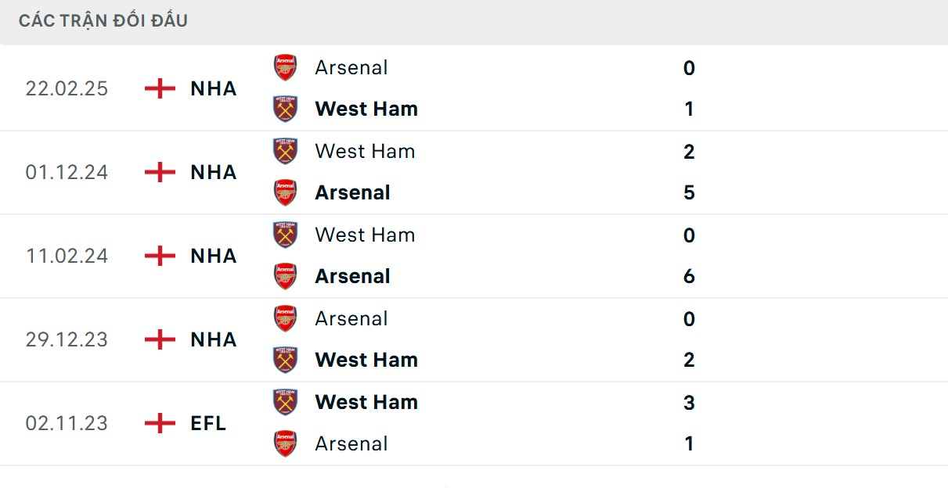Click the "CÁC TRẬN ĐỐI ĐẦU" section header
The image size is (948, 488).
tap(103, 21)
